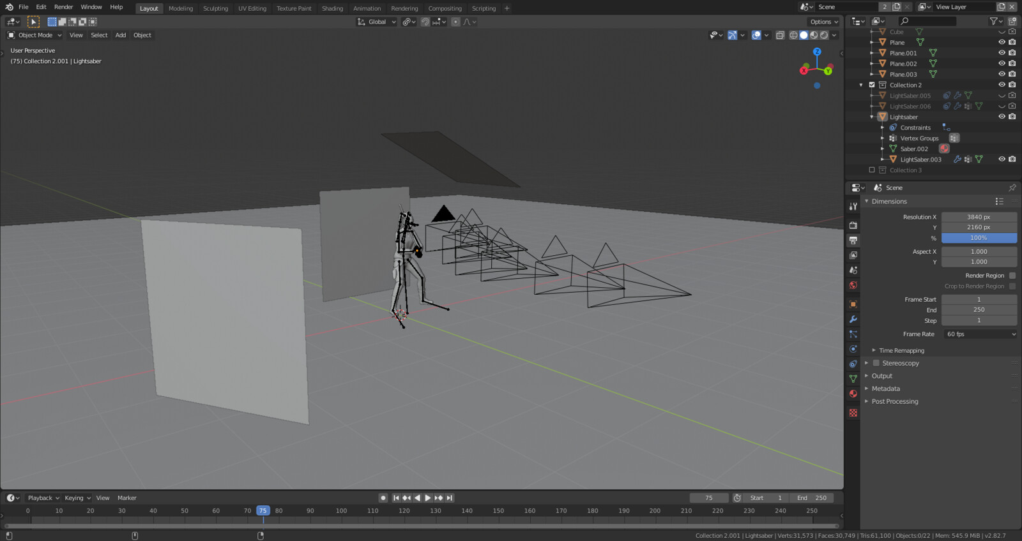Viewport: 1022px width, 541px height.
Task: Jump to the previous keyframe
Action: (x=406, y=498)
